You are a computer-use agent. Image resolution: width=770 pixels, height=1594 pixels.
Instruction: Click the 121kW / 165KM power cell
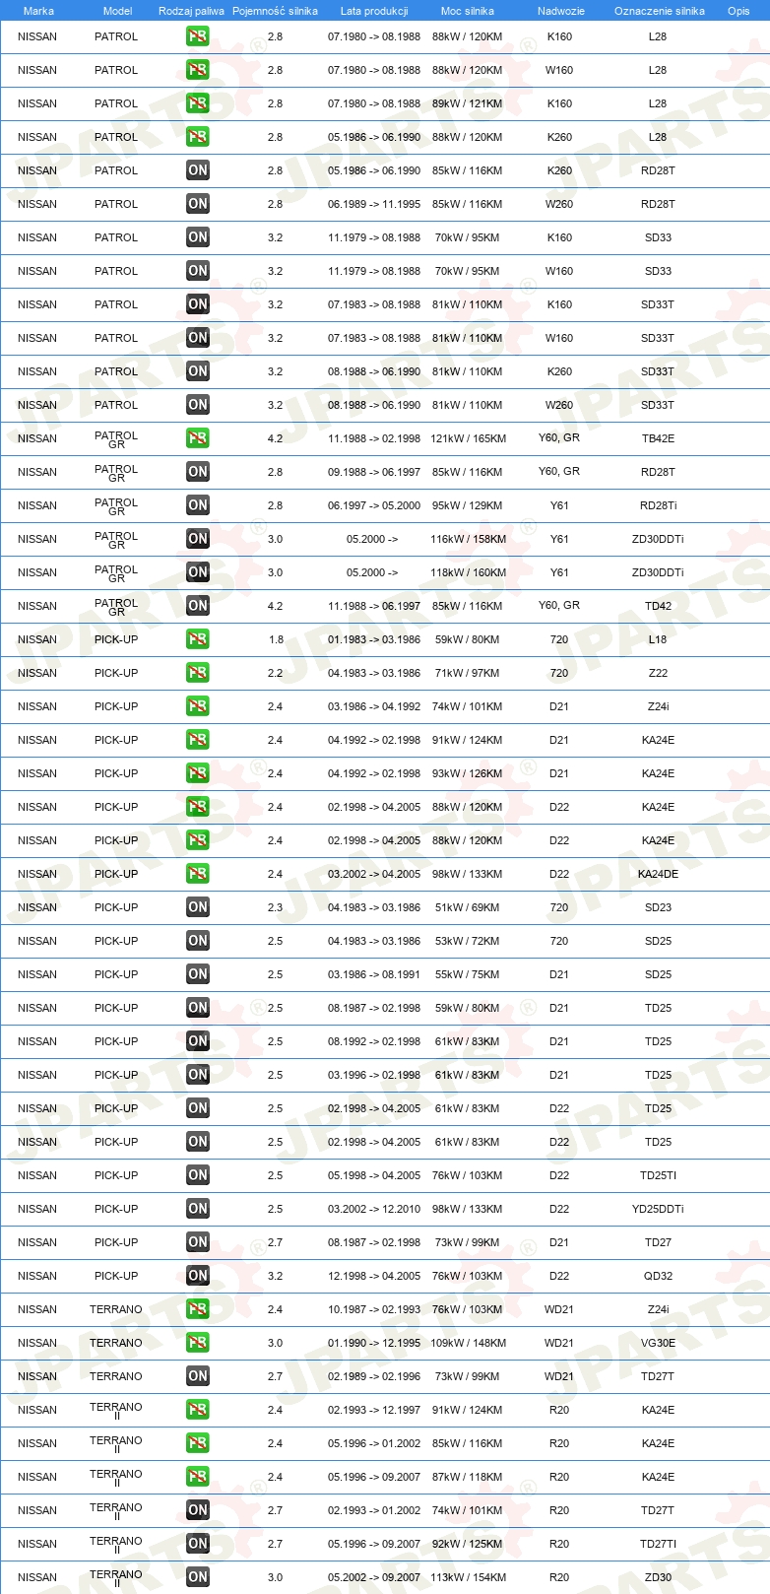pyautogui.click(x=468, y=438)
